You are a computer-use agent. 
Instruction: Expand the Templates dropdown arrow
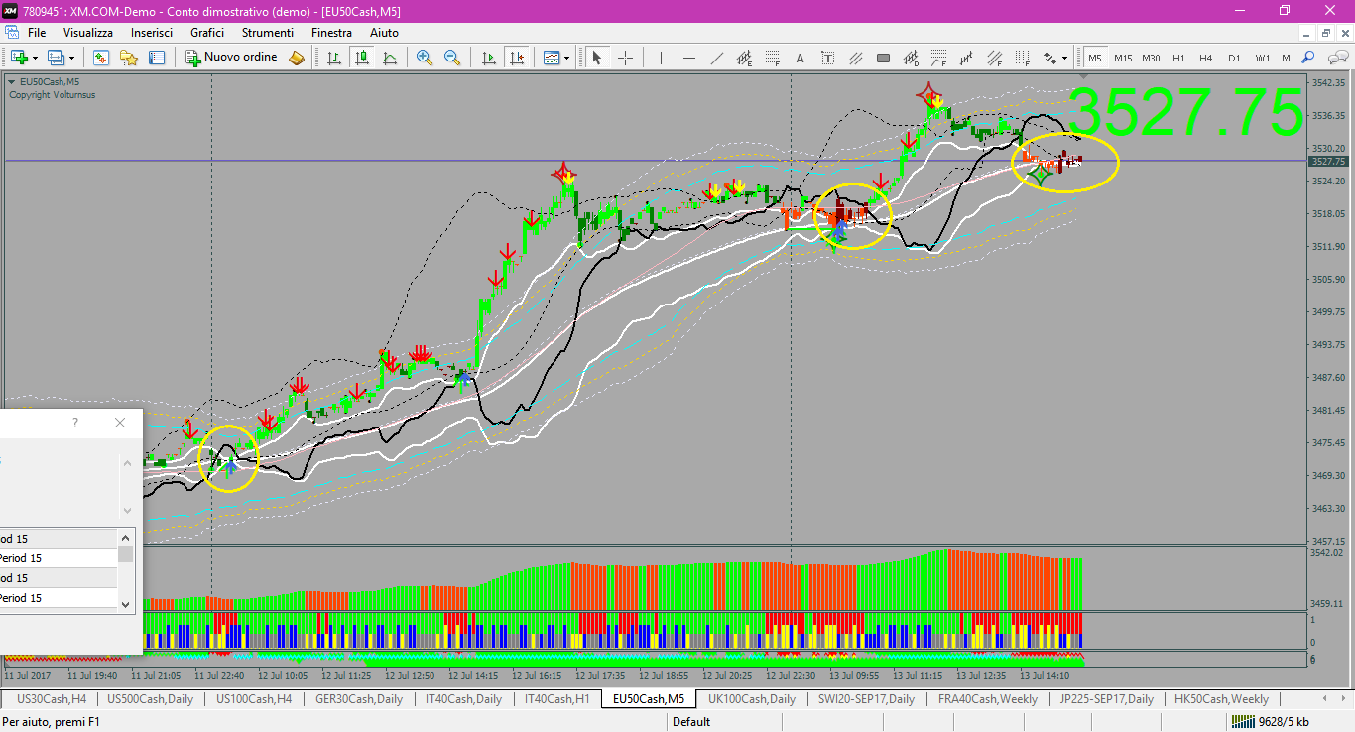click(567, 58)
